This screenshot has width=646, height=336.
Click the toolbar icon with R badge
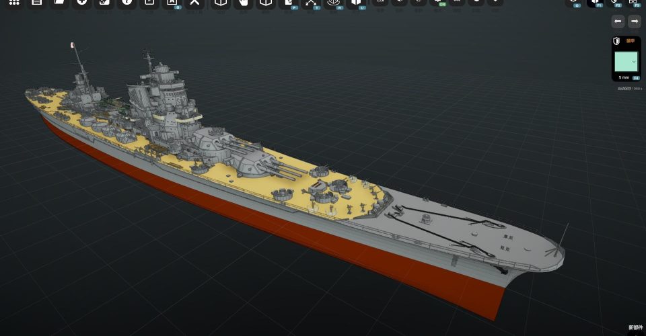[x=334, y=3]
